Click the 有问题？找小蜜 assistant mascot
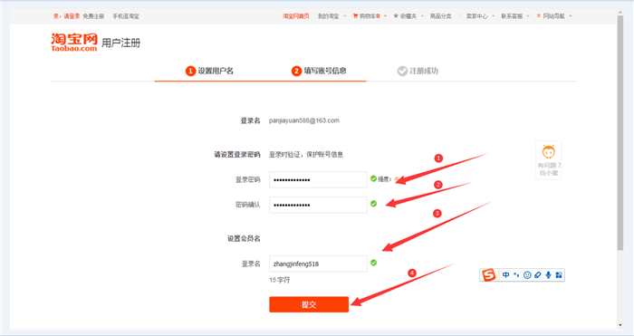Viewport: 634px width, 336px height. (548, 159)
